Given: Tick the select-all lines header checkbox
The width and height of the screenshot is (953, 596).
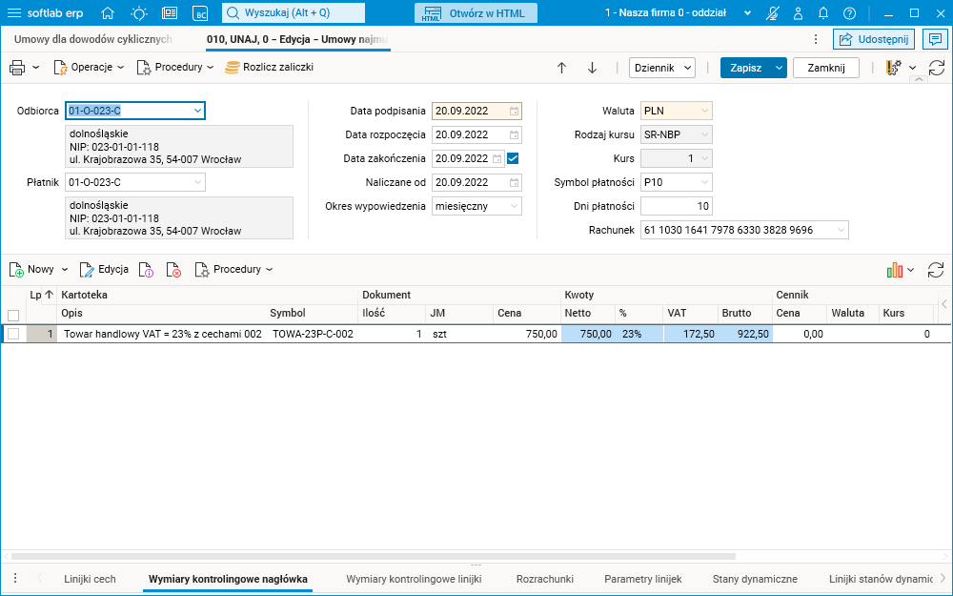Looking at the screenshot, I should pos(13,315).
